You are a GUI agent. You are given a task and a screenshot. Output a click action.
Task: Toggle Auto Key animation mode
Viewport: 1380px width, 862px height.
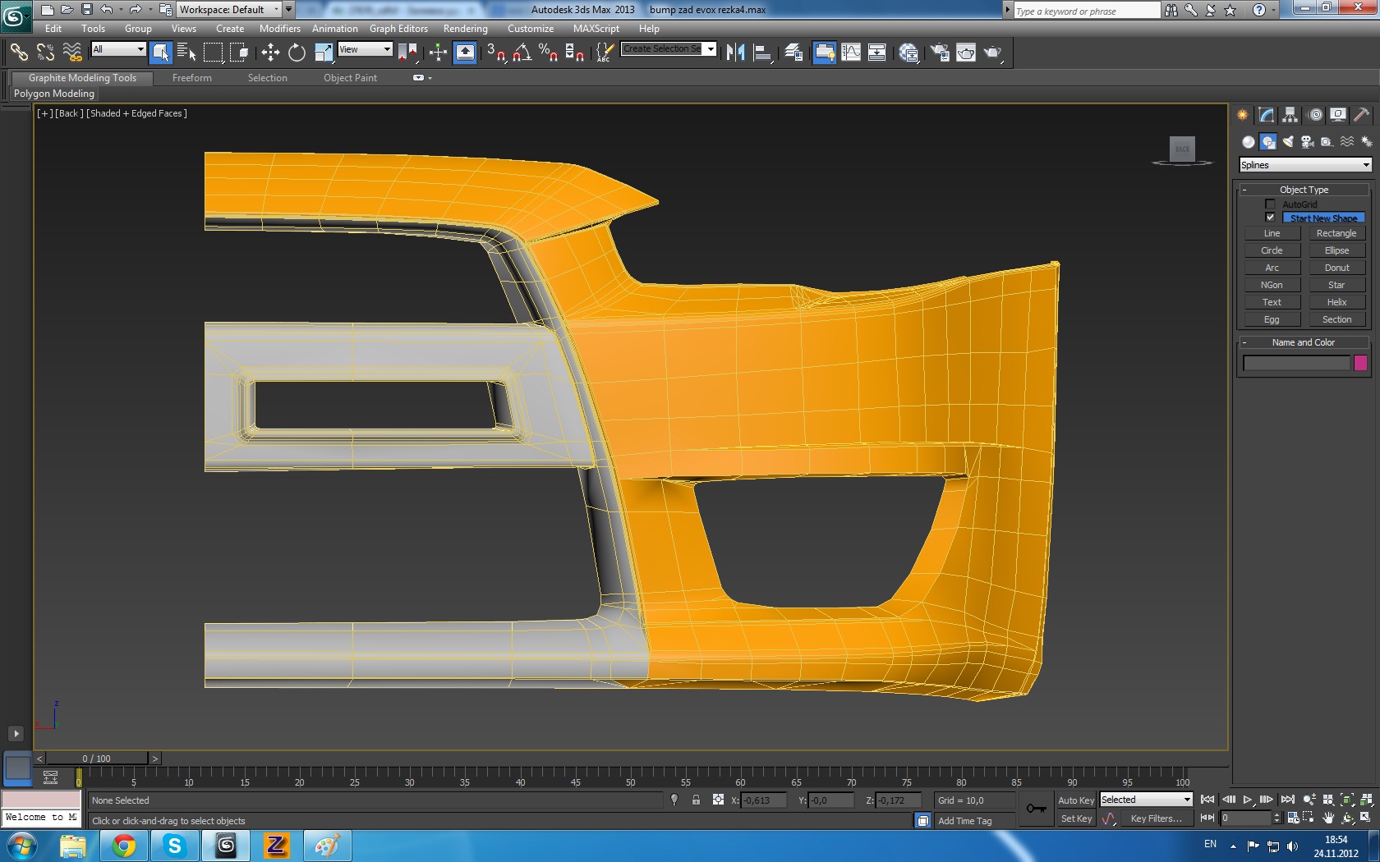[1075, 800]
